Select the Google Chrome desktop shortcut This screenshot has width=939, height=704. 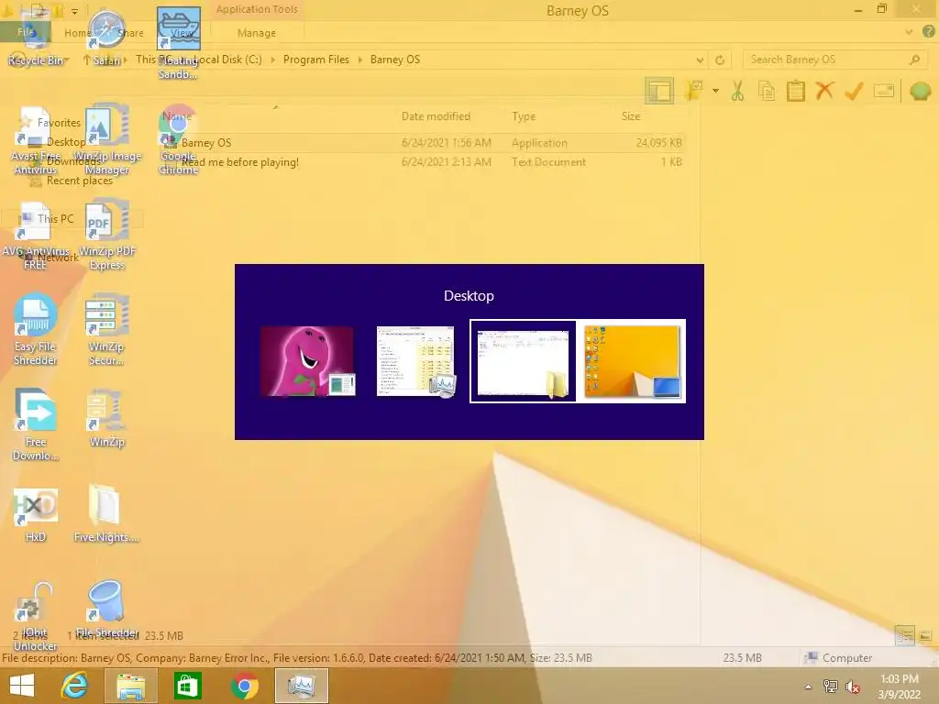(x=178, y=139)
